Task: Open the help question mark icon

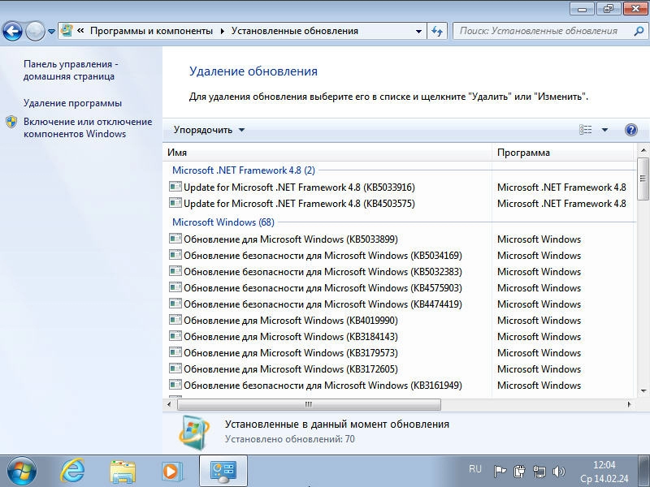Action: pos(630,130)
